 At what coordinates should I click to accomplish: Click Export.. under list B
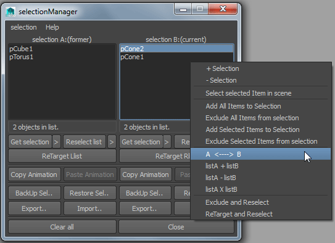click(145, 208)
